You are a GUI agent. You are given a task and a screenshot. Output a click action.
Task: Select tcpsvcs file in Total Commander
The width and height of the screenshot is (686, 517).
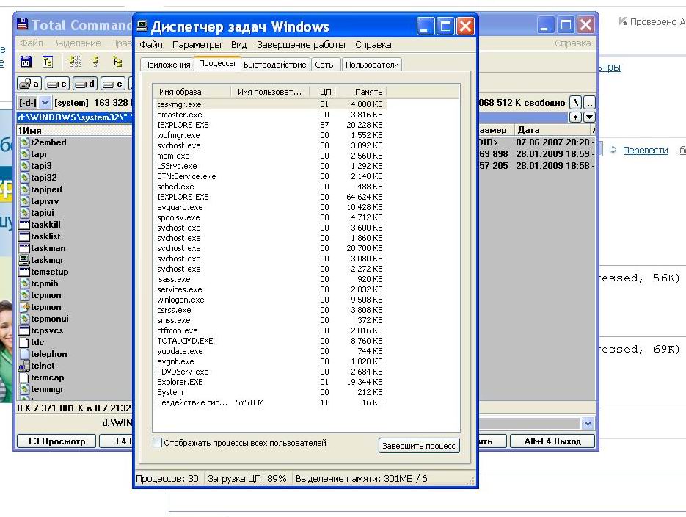click(x=47, y=330)
